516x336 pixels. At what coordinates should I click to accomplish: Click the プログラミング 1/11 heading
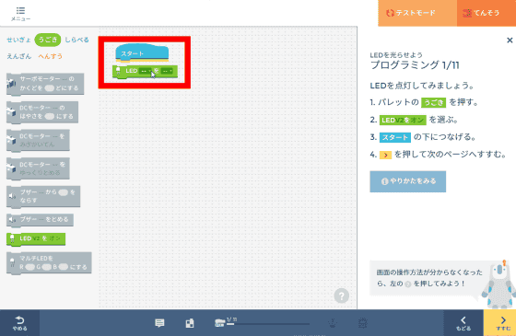pos(415,64)
